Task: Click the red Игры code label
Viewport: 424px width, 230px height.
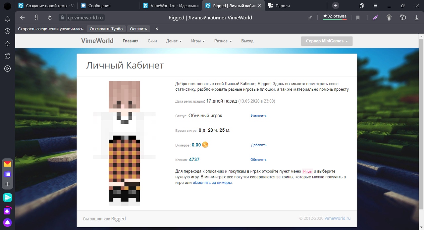Action: (x=307, y=171)
